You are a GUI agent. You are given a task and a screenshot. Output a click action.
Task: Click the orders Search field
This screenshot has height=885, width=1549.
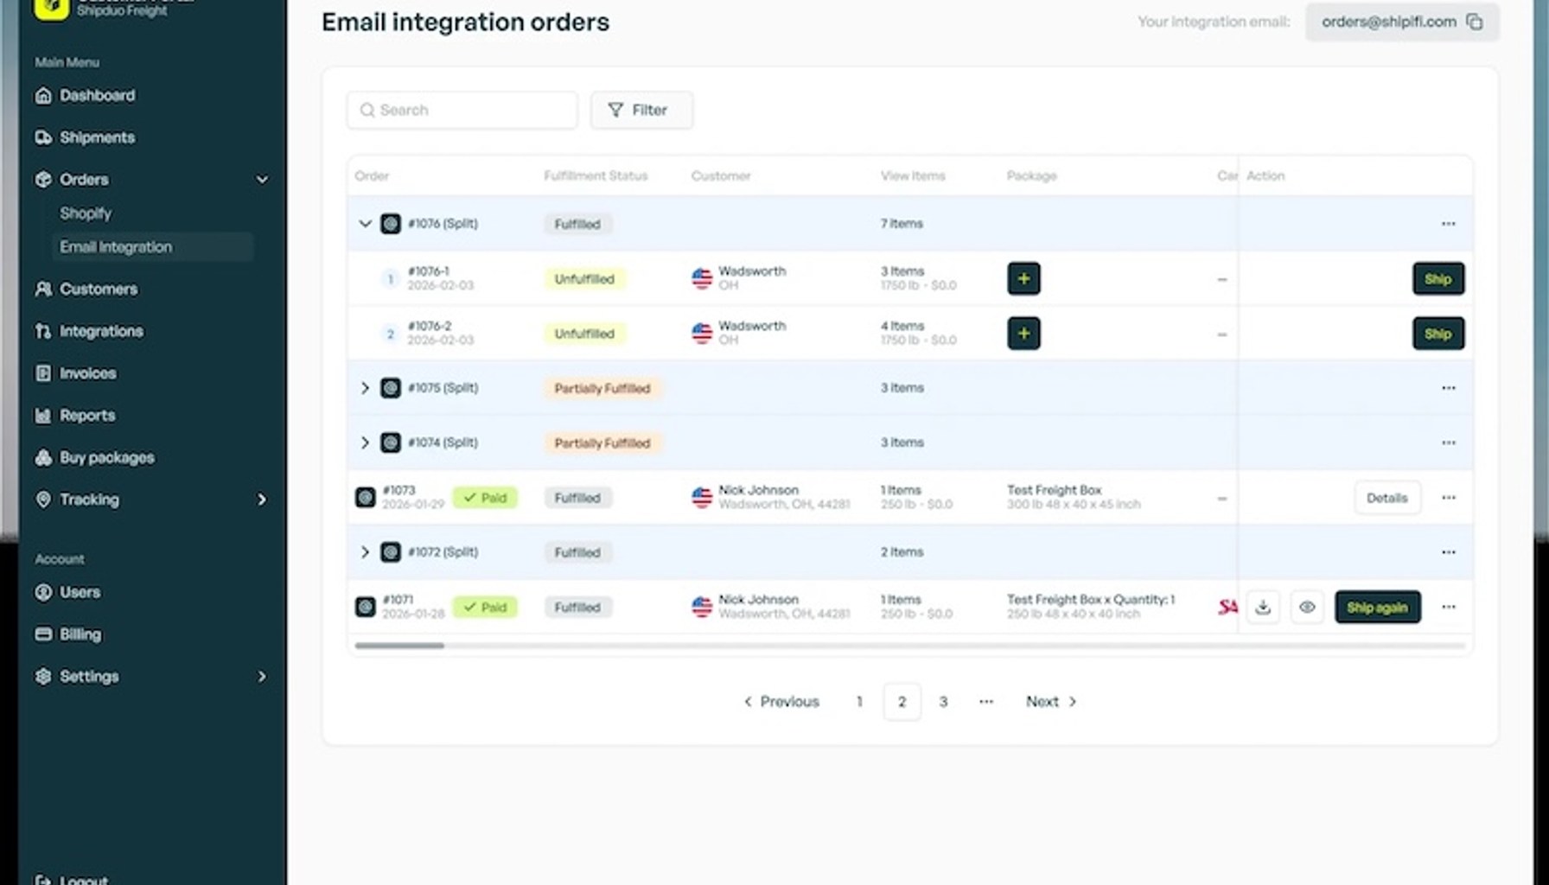click(462, 110)
